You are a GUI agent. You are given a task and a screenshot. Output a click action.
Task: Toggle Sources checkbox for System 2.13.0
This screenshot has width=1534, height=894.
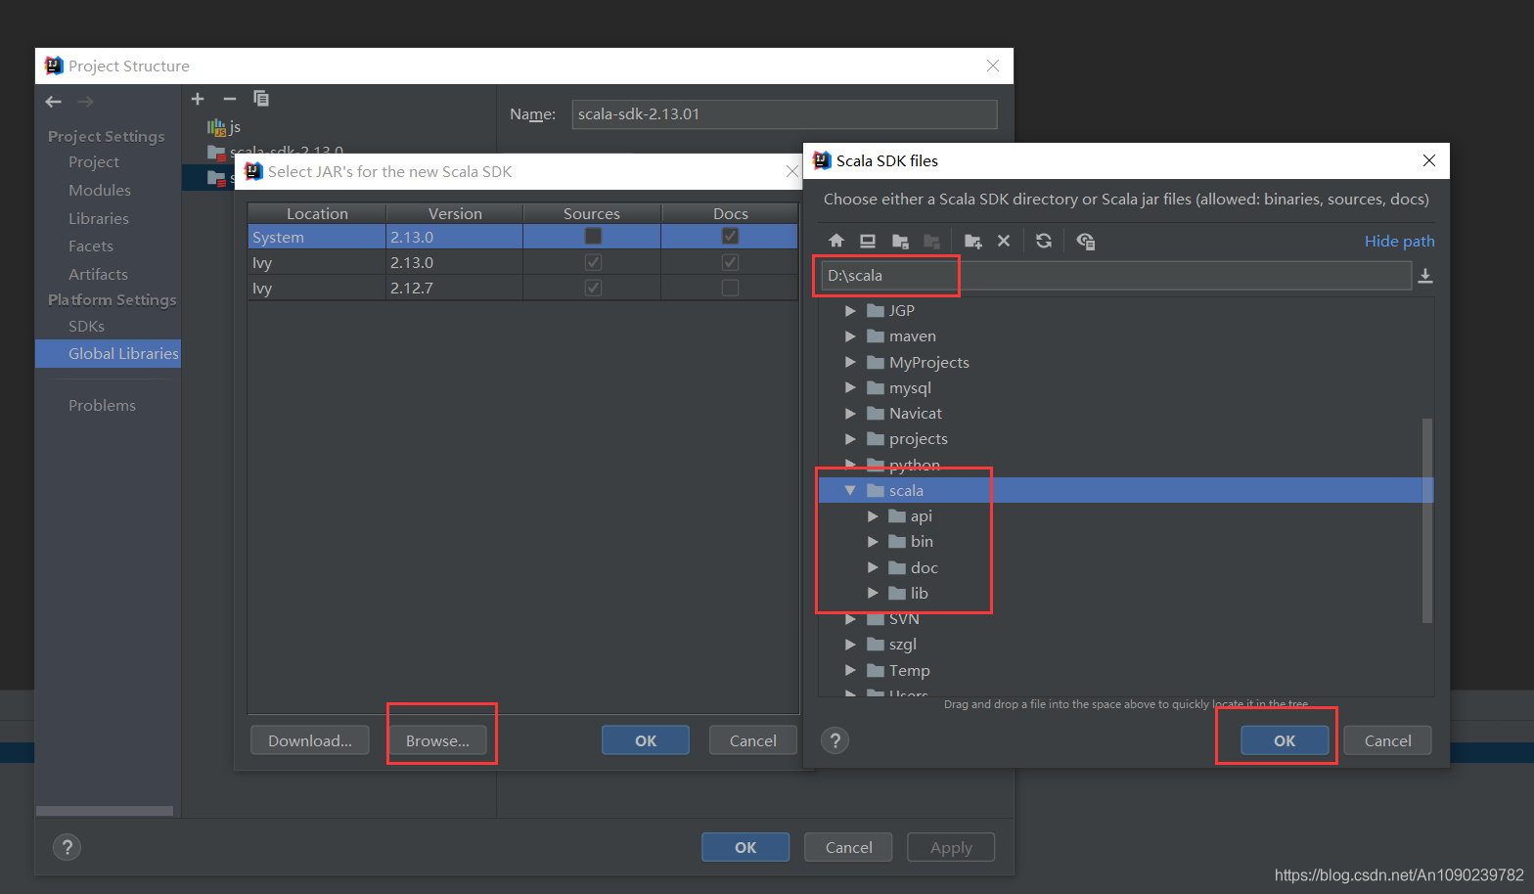coord(593,237)
